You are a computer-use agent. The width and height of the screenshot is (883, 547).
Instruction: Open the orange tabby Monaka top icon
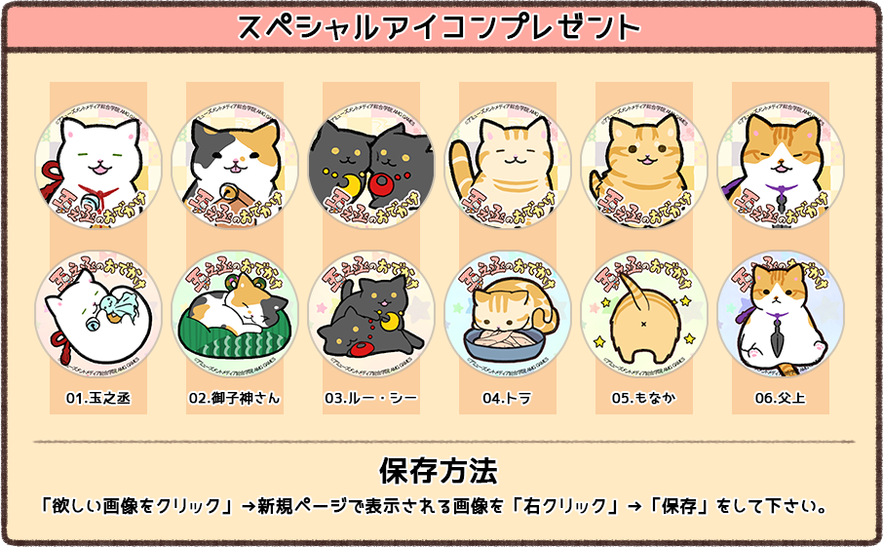(x=643, y=165)
